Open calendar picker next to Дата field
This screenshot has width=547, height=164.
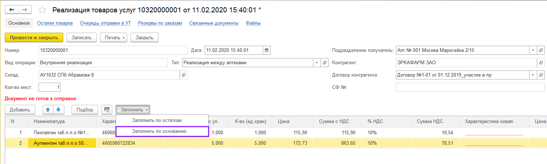(267, 50)
